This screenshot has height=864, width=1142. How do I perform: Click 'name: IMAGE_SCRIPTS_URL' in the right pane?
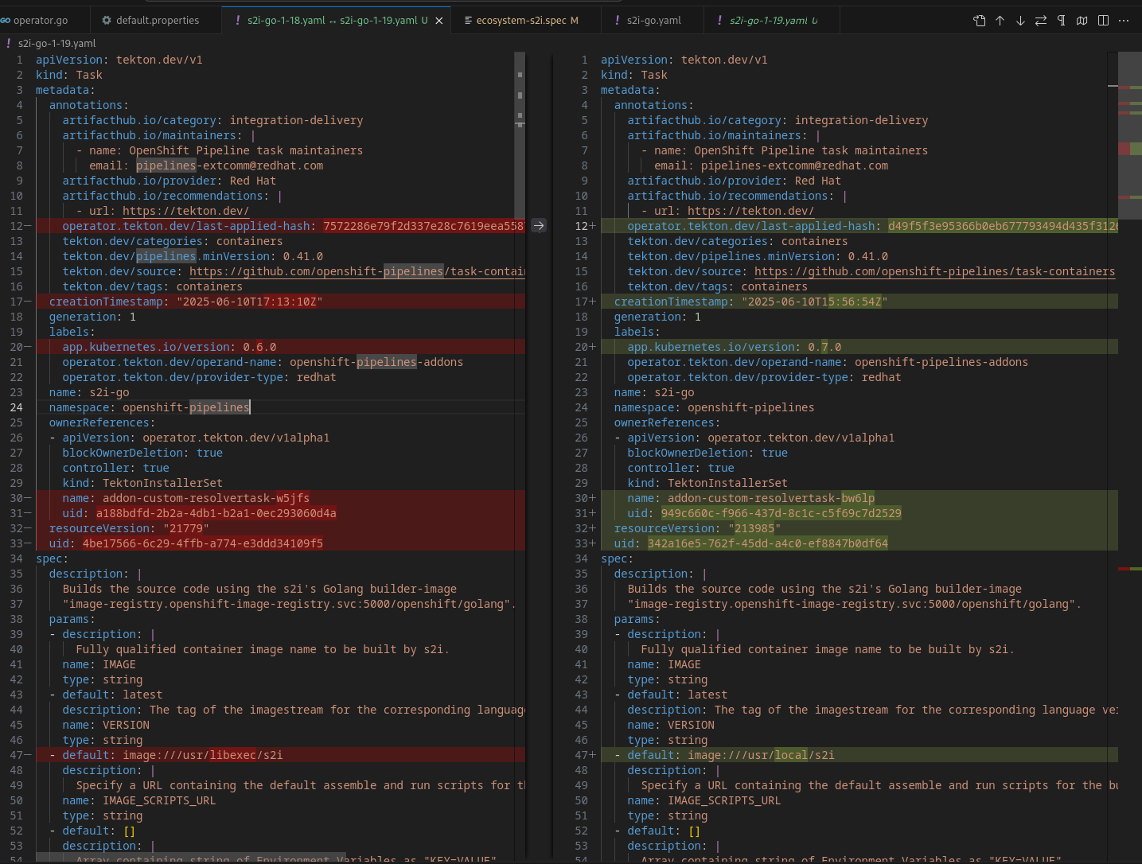coord(704,800)
